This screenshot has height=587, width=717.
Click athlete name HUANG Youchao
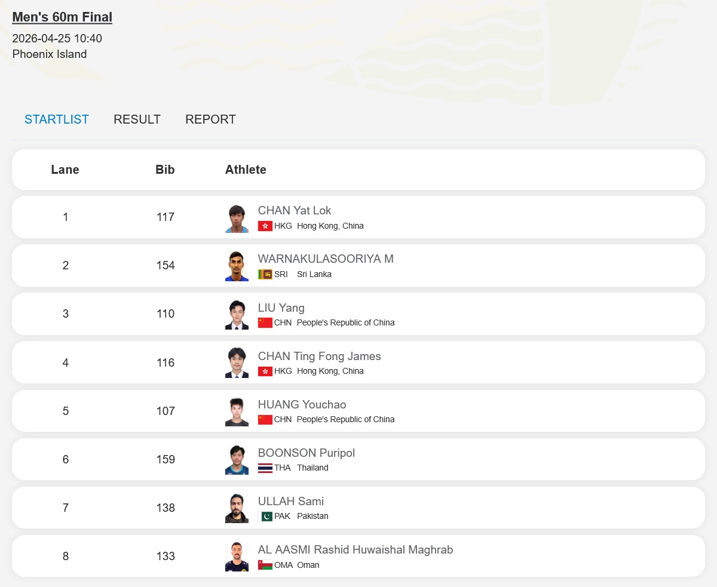302,405
